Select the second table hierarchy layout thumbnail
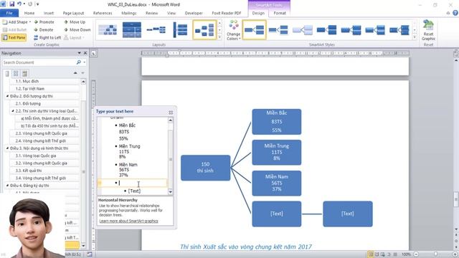The width and height of the screenshot is (459, 258). 132,30
